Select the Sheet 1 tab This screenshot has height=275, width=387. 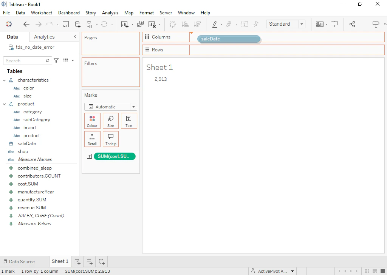(x=60, y=261)
